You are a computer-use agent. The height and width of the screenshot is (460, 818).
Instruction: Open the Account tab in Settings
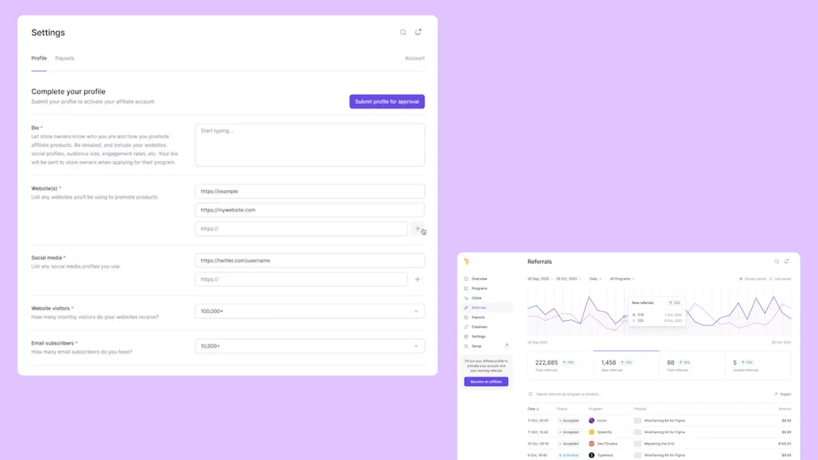(415, 58)
